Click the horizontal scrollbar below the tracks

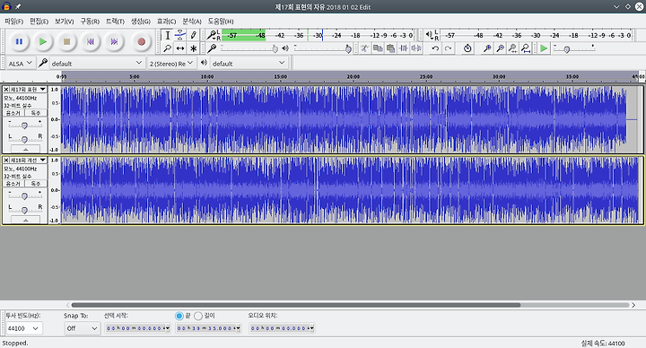click(296, 305)
